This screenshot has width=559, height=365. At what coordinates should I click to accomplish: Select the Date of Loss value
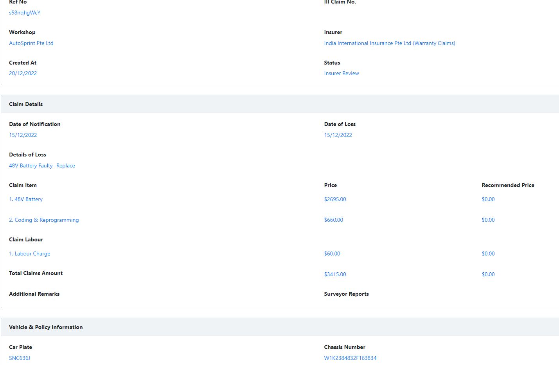(338, 135)
